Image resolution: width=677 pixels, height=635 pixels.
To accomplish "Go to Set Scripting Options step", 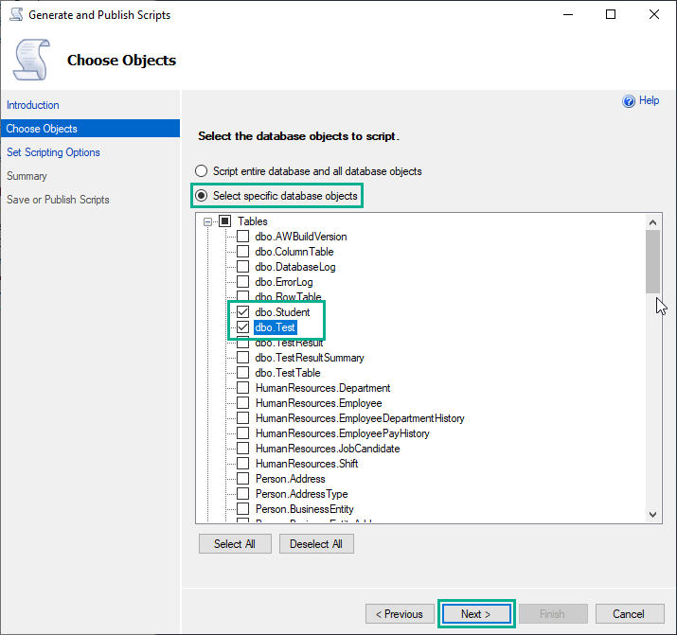I will click(x=53, y=152).
